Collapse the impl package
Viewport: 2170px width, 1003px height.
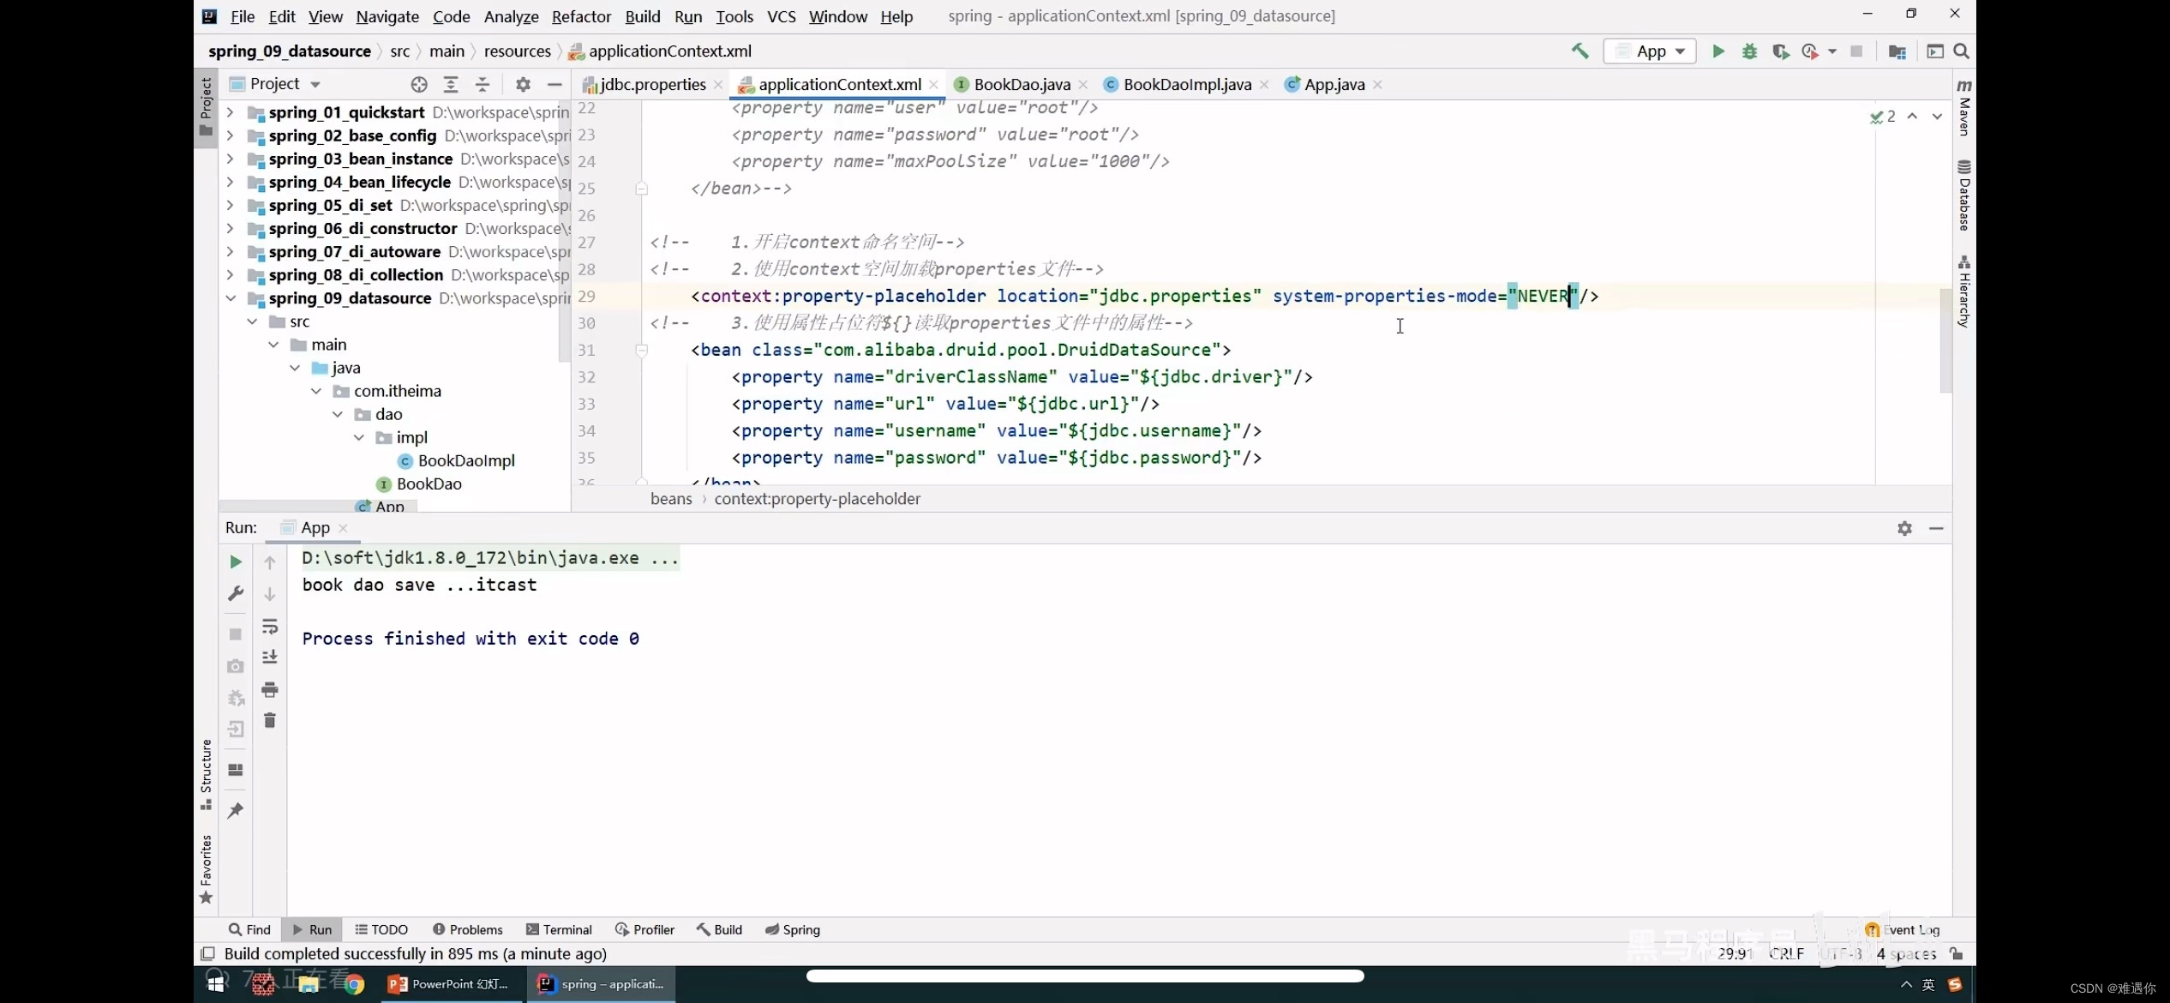359,437
